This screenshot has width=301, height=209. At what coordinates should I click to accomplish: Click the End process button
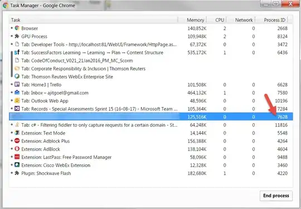click(276, 196)
